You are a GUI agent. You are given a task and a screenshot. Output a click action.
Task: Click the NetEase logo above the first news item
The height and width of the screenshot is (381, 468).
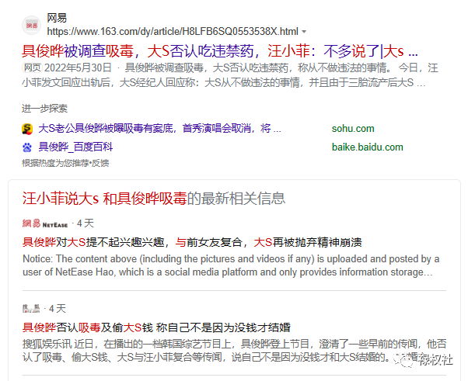[45, 223]
